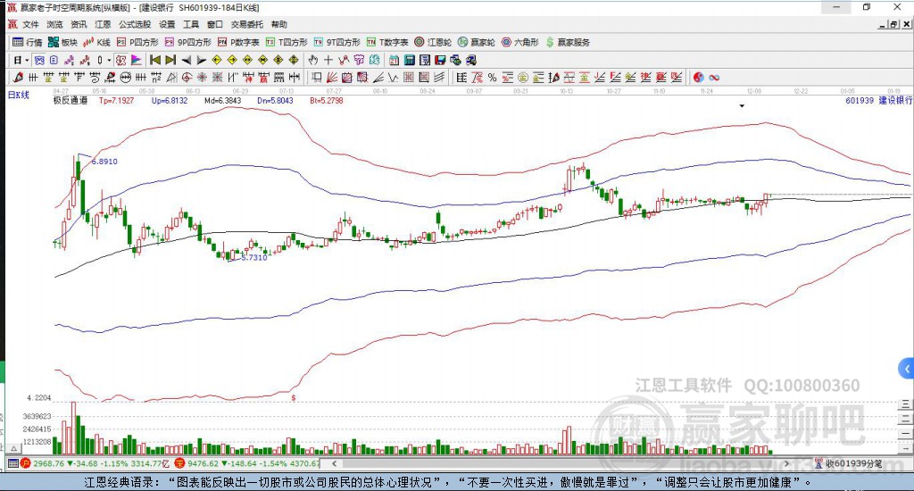Viewport: 914px width, 491px height.
Task: Click the colorful flag play icon
Action: pos(136,60)
